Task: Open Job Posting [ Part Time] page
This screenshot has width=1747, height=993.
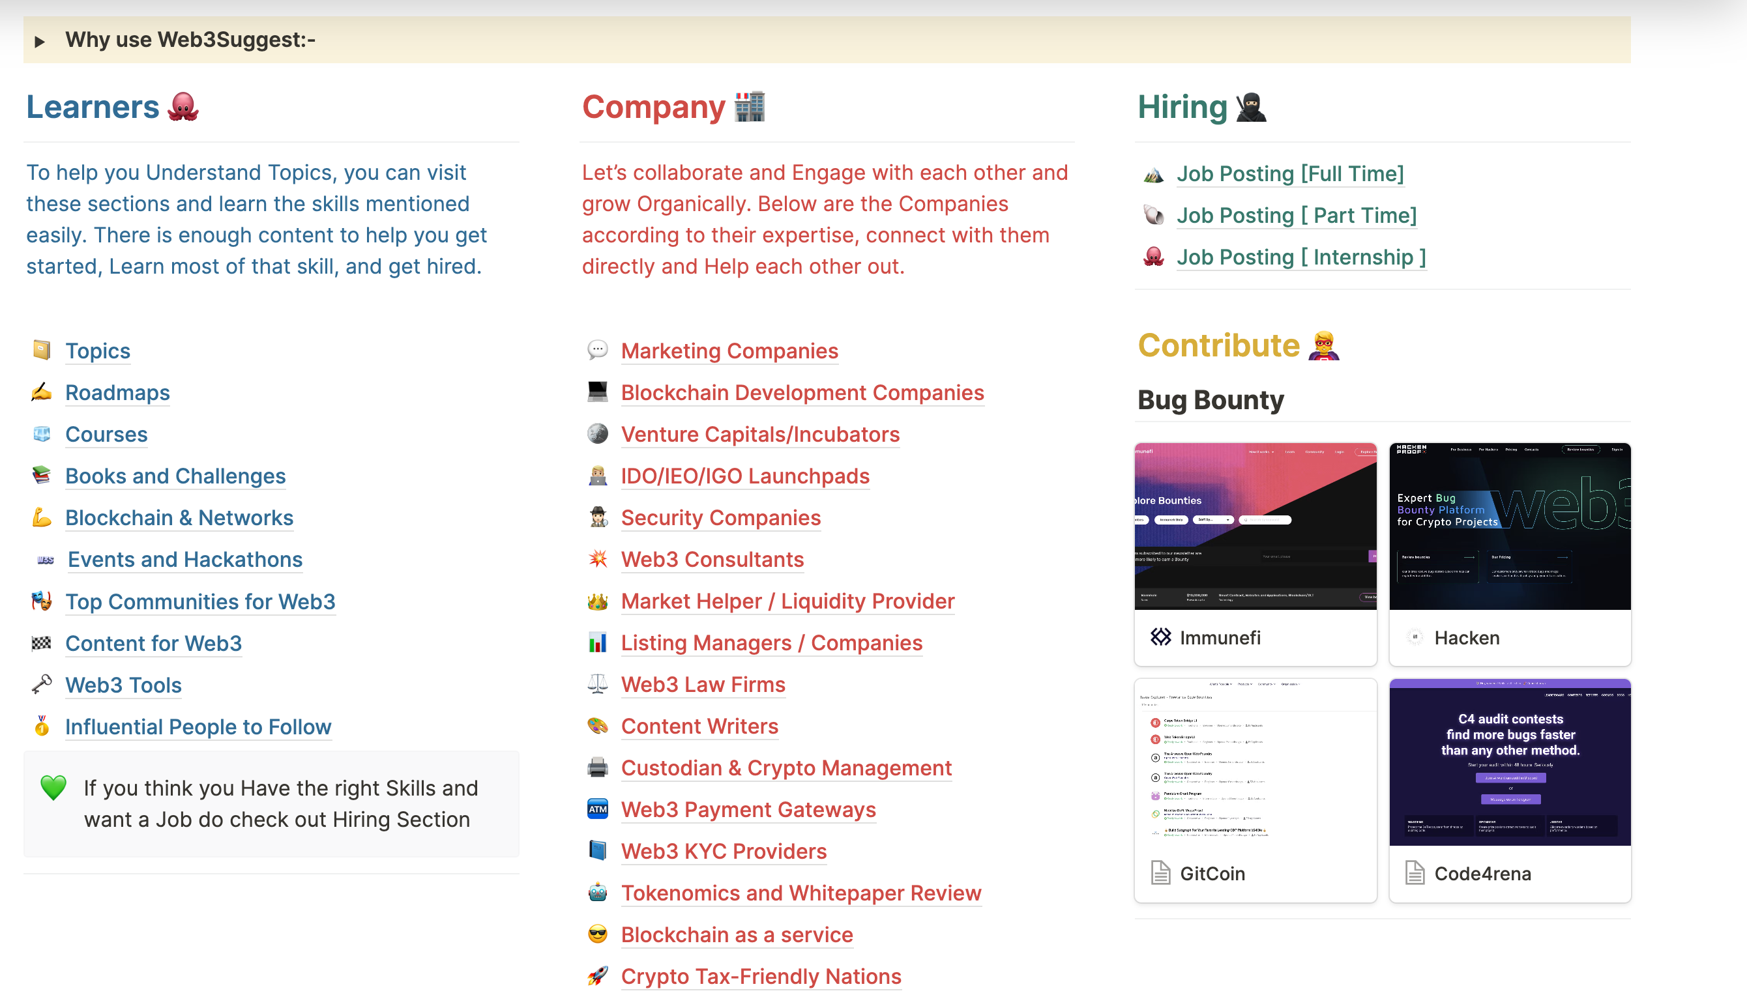Action: tap(1297, 216)
